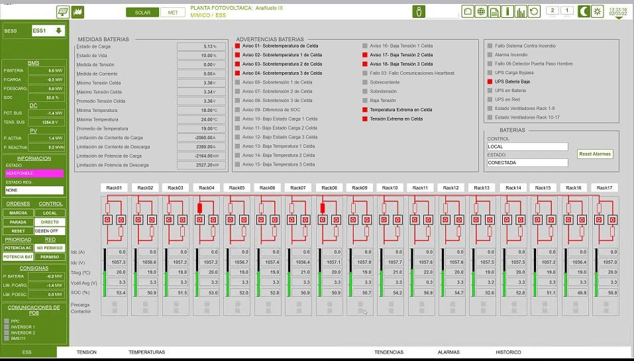
Task: Open the ESS1 BESS dropdown
Action: pyautogui.click(x=48, y=30)
